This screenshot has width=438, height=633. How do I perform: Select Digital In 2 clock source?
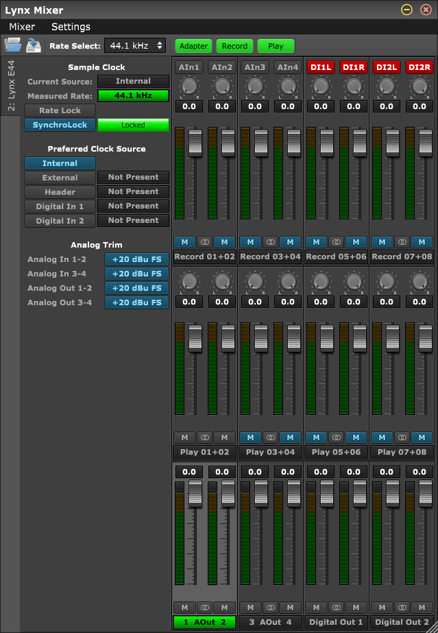click(60, 221)
